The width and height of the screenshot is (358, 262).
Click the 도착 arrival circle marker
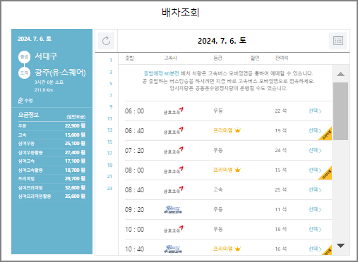(x=24, y=73)
